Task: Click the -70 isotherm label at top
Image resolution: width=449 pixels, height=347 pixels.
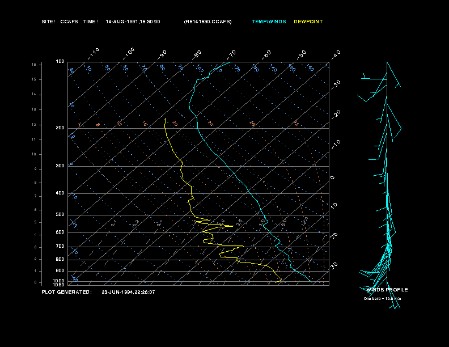Action: 231,54
